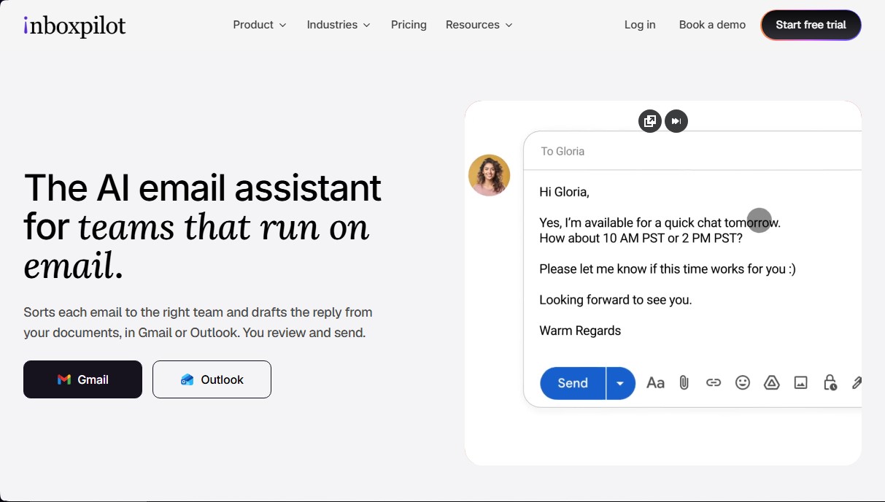
Task: Select Book a demo
Action: [x=712, y=25]
